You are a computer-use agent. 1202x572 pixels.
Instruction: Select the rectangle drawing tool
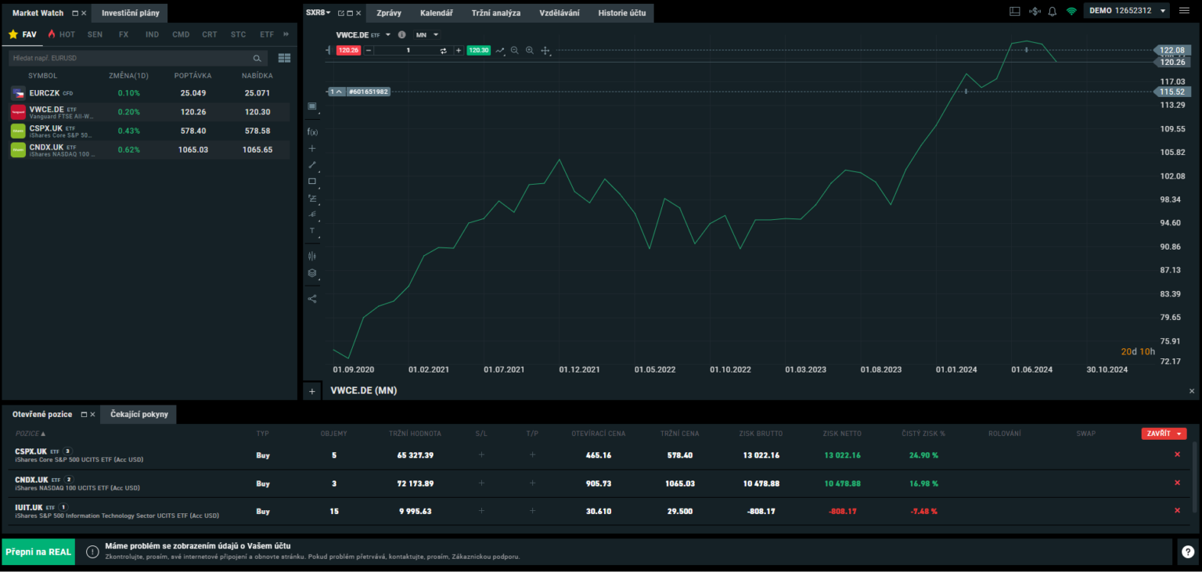click(x=312, y=181)
